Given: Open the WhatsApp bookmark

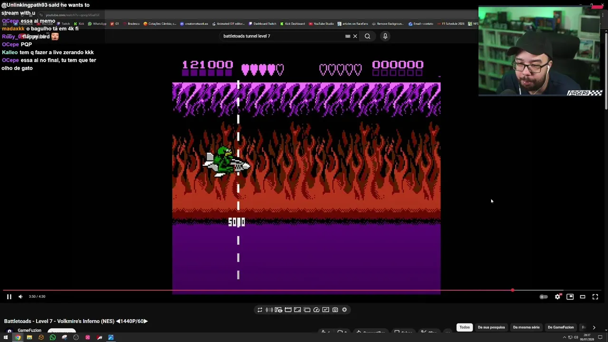Looking at the screenshot, I should [x=97, y=24].
